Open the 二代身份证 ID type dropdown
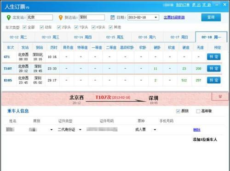230x171 pixels. pos(80,130)
